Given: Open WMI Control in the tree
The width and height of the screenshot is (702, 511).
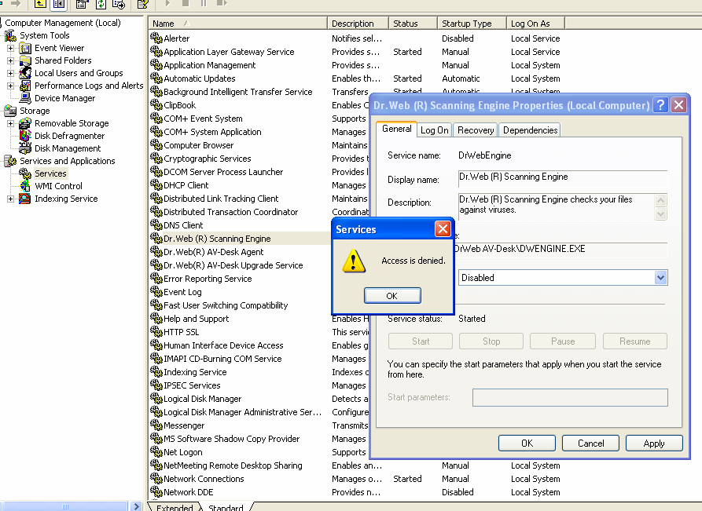Looking at the screenshot, I should point(58,186).
